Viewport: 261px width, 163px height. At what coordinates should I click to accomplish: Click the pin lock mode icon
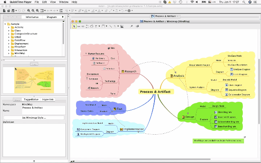click(x=131, y=26)
